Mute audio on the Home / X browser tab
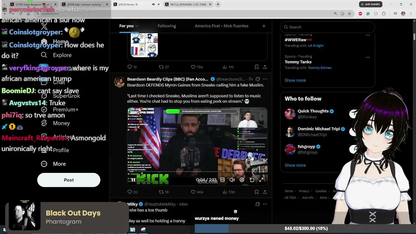The height and width of the screenshot is (234, 416). tap(153, 4)
